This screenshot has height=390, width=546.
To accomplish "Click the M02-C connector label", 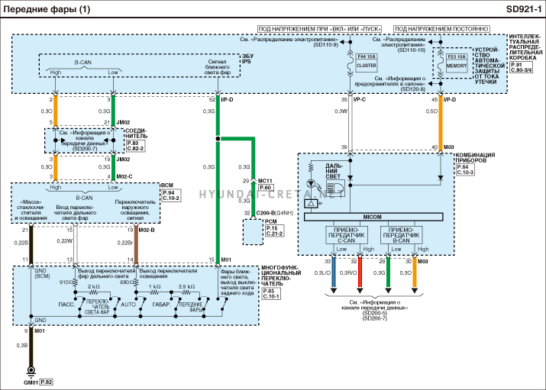I will [x=124, y=177].
